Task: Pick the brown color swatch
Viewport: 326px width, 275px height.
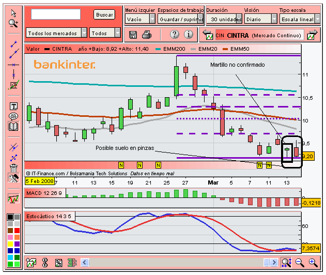Action: [10, 231]
